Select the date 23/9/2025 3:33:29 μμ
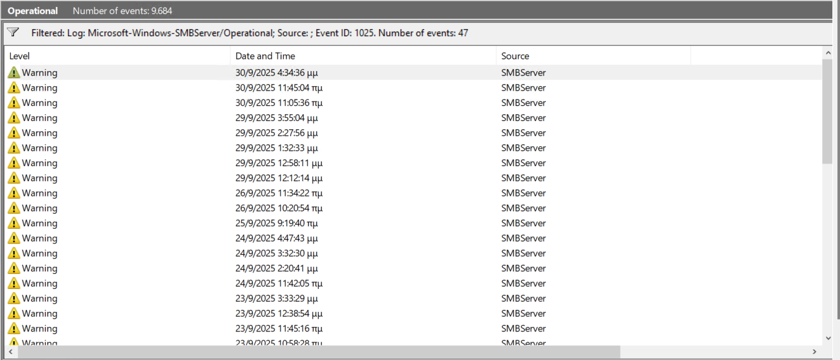The image size is (840, 360). click(277, 299)
